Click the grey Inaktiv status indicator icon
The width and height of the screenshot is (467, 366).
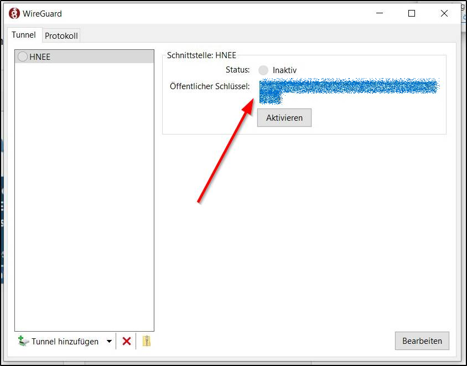tap(263, 70)
